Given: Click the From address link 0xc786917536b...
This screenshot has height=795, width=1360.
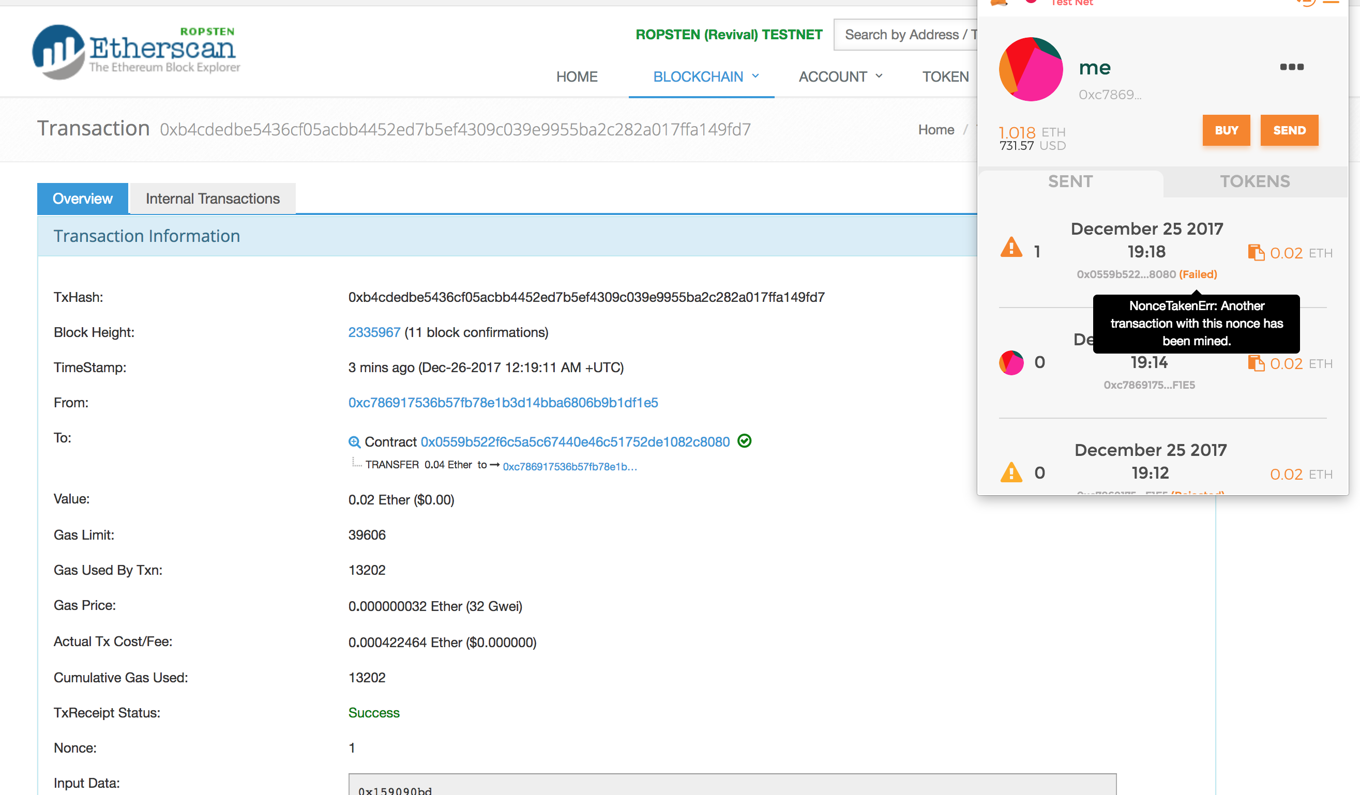Looking at the screenshot, I should click(x=503, y=402).
